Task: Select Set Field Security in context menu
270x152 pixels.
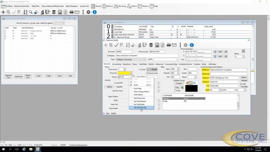Action: tap(142, 108)
